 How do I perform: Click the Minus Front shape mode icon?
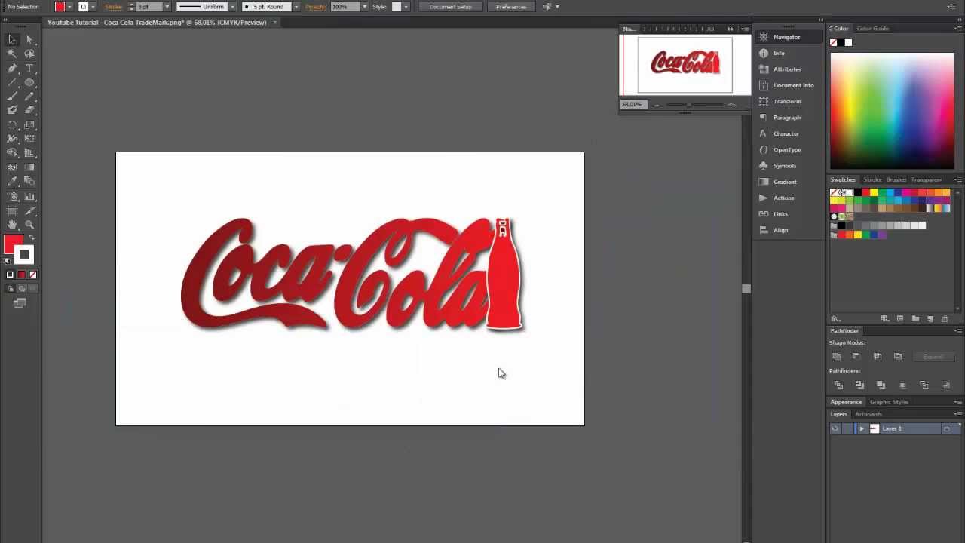[x=856, y=357]
